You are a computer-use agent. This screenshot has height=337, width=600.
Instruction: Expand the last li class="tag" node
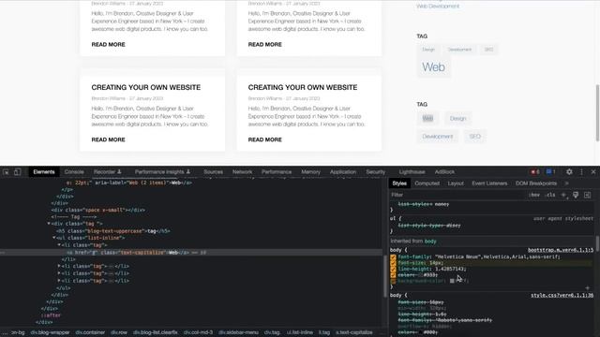59,281
